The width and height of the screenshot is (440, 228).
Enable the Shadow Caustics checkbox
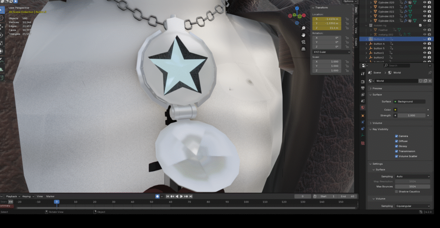coord(397,192)
